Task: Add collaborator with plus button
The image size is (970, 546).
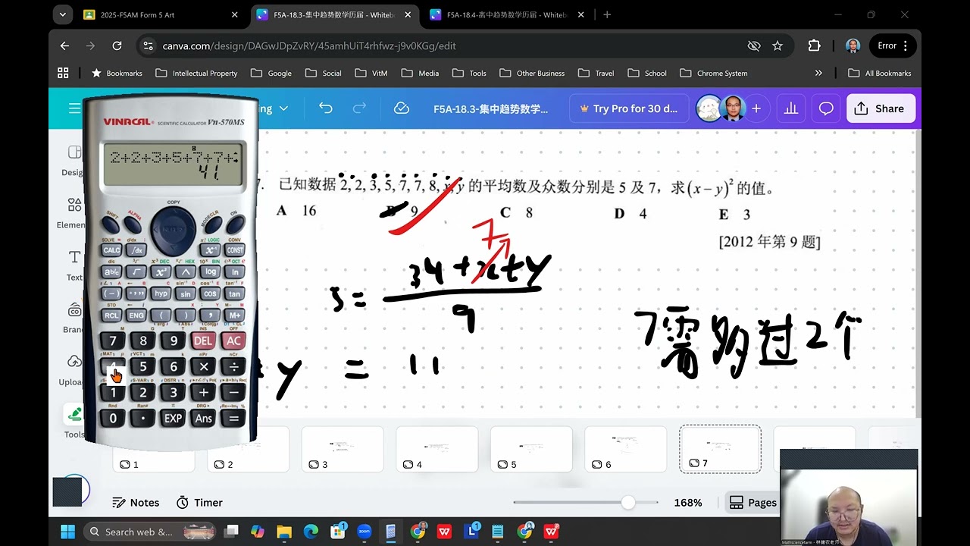Action: (x=756, y=108)
